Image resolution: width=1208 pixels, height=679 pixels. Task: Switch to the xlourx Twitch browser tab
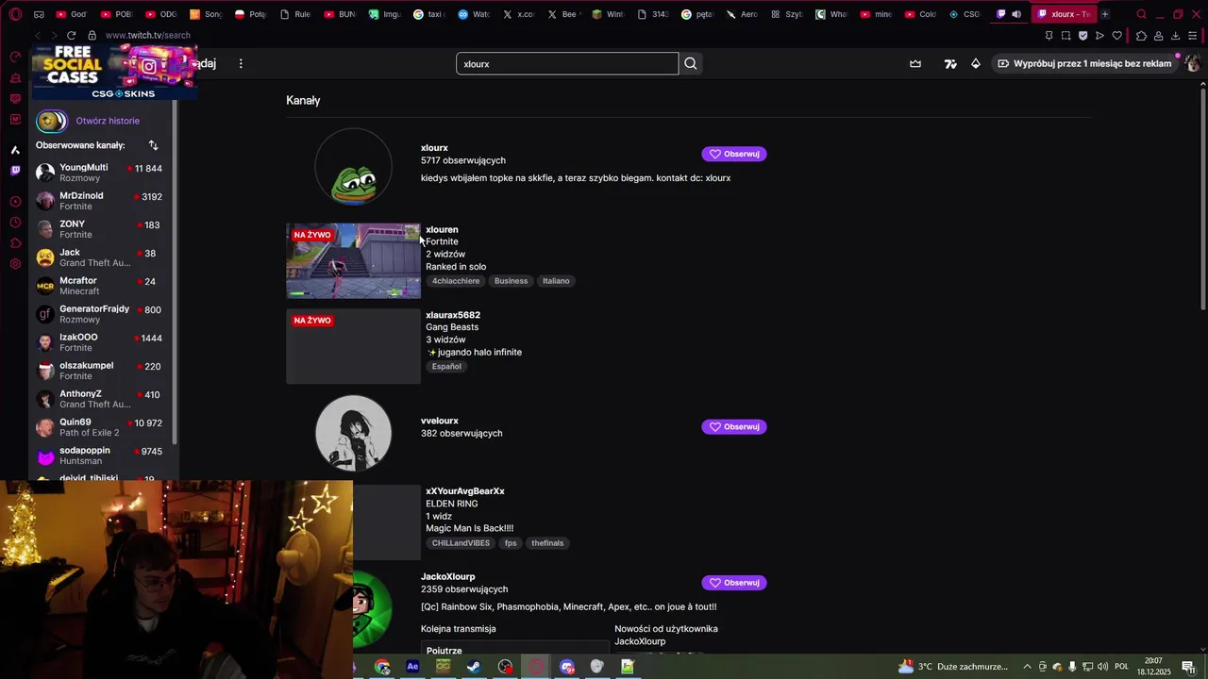tap(1063, 14)
